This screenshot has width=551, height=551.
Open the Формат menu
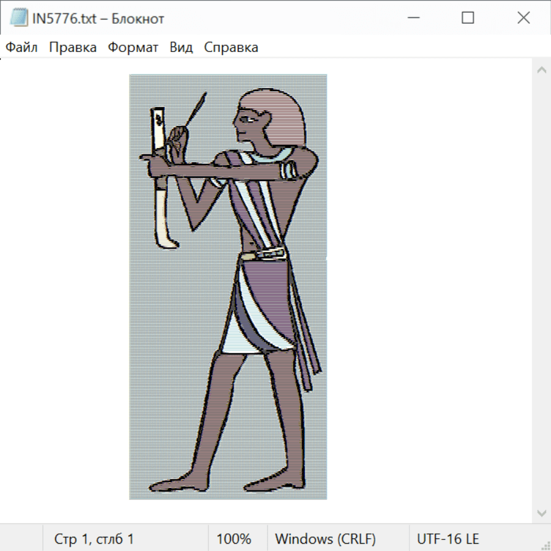[133, 48]
